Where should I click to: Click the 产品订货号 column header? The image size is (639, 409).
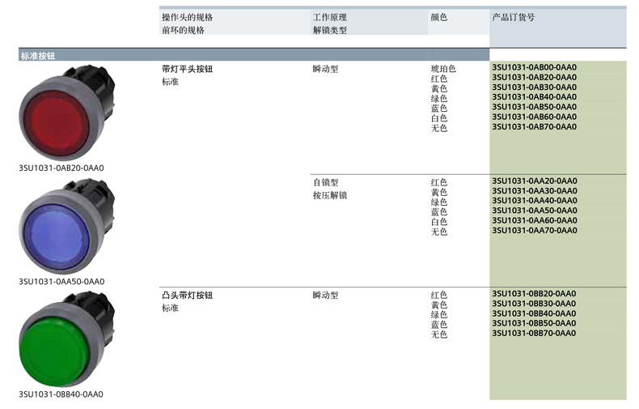(513, 17)
